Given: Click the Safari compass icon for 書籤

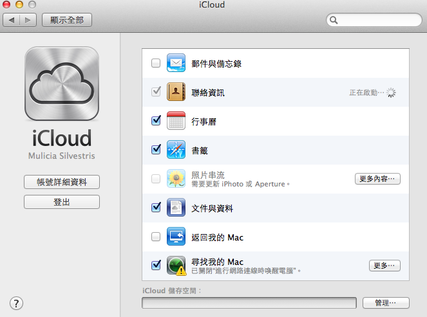Looking at the screenshot, I should (176, 149).
